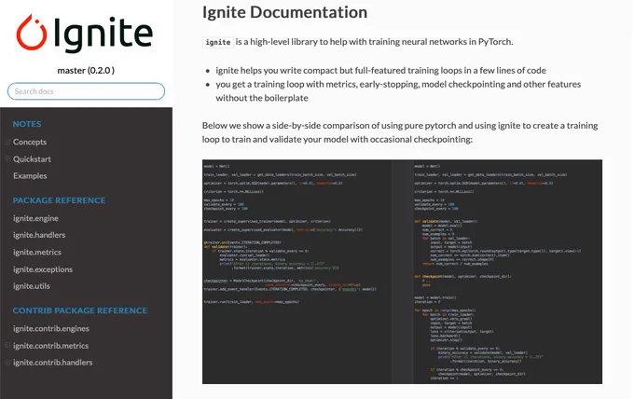Click the 'ignite helps you write compact' bullet
This screenshot has width=634, height=399.
pyautogui.click(x=380, y=70)
